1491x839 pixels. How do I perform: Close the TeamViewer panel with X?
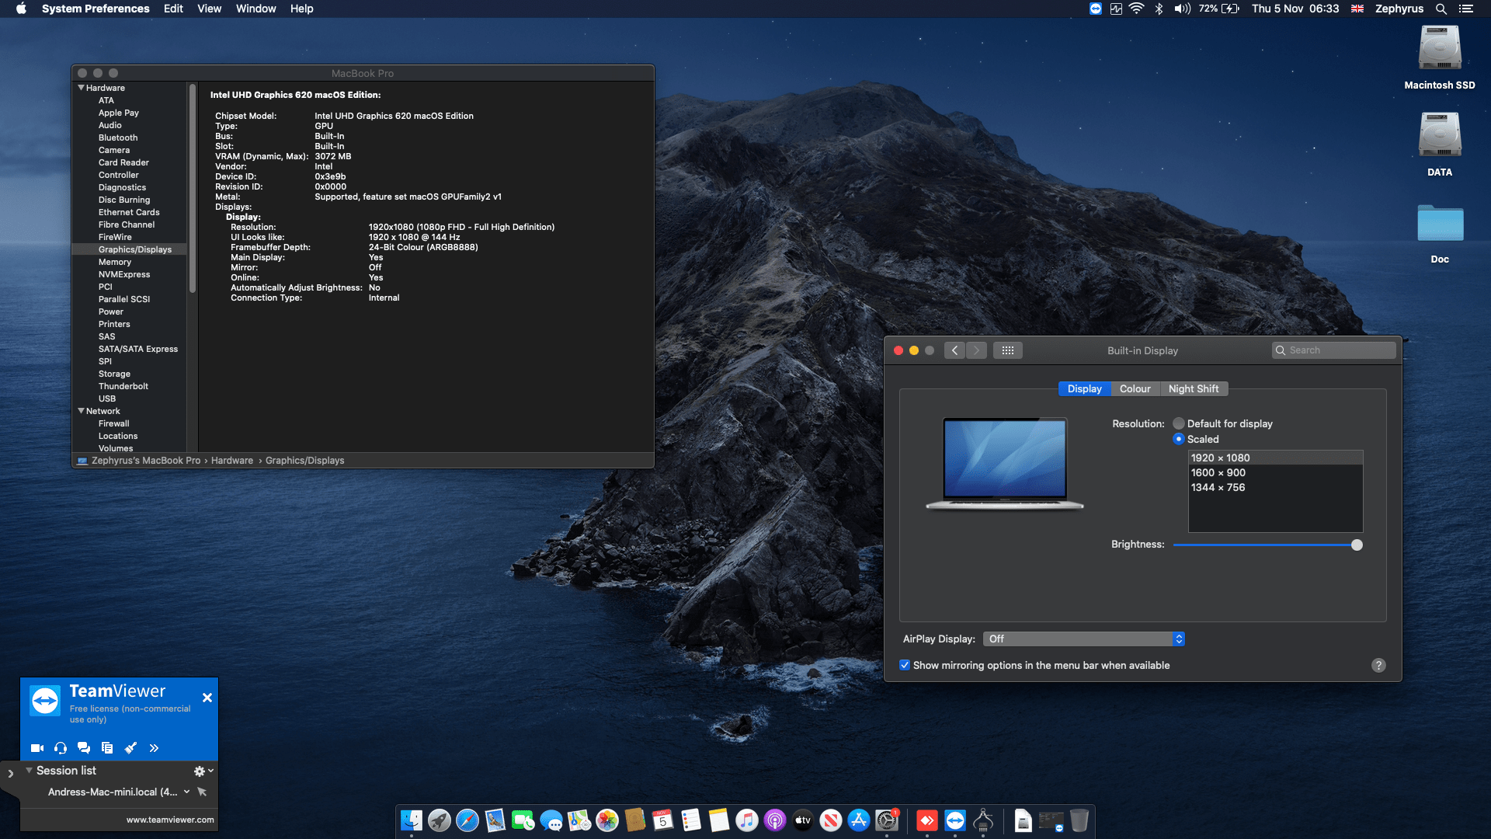coord(207,698)
